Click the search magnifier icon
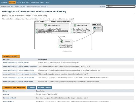Image resolution: width=136 pixels, height=102 pixels. 107,6
